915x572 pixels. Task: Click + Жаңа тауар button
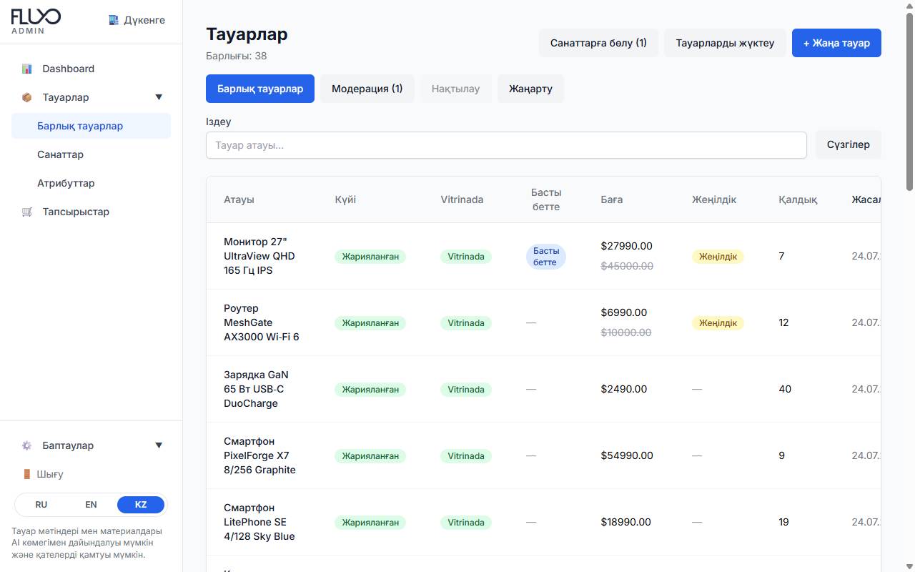click(x=836, y=43)
